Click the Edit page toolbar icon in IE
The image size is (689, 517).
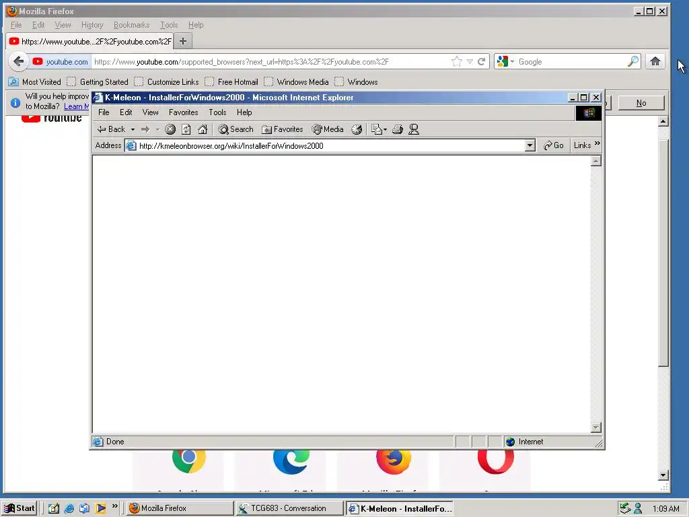[x=378, y=129]
